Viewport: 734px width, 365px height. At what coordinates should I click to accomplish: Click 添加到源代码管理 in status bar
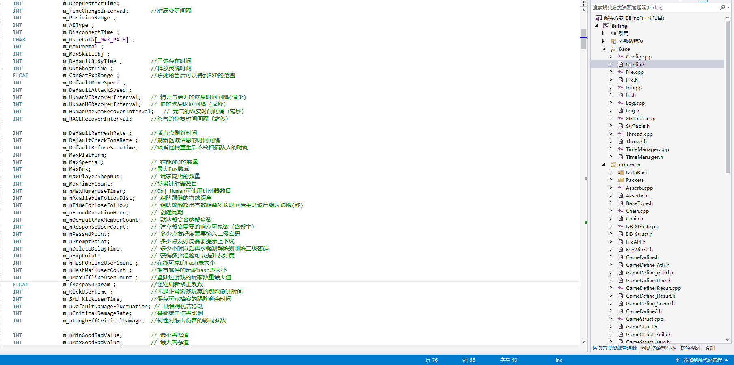702,360
